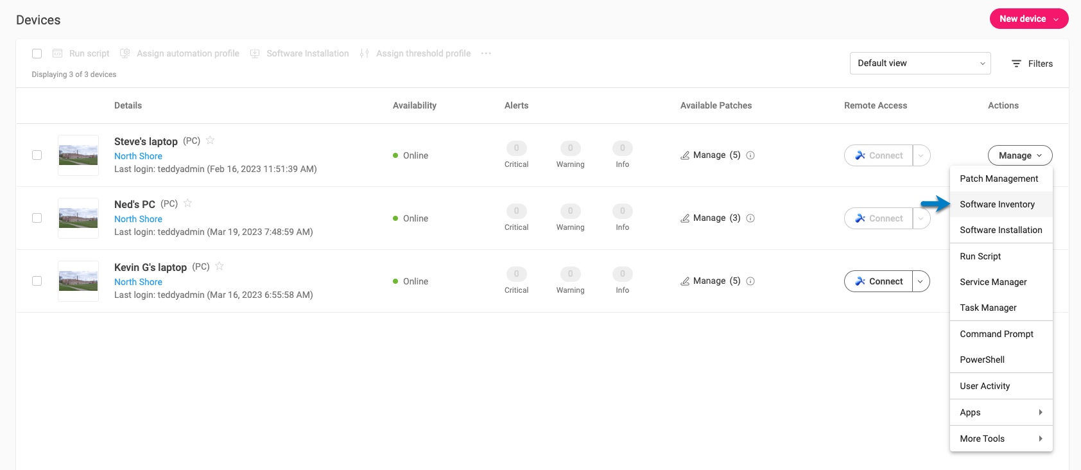Click the 0 Critical badge for Kevin G's laptop

pos(516,274)
